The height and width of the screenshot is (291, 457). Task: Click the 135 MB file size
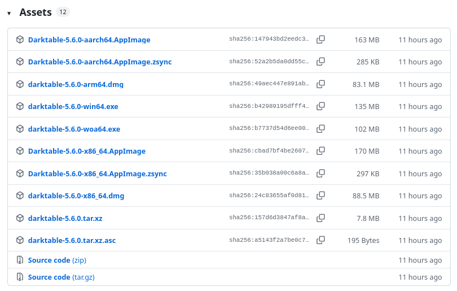coord(367,107)
